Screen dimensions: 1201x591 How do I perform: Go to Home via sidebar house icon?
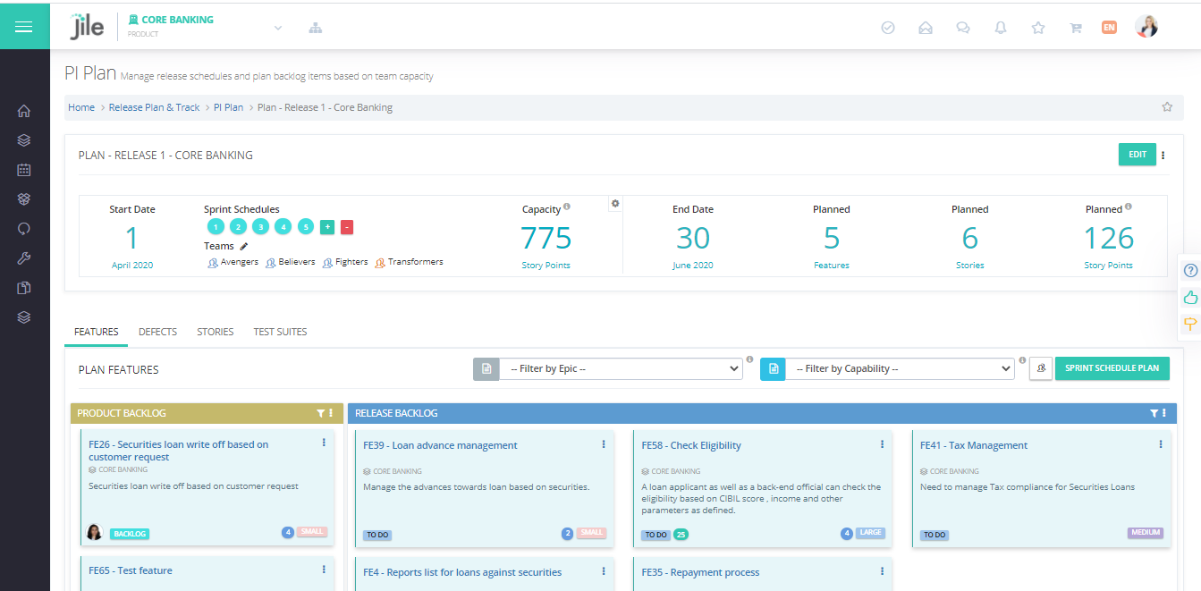[24, 111]
